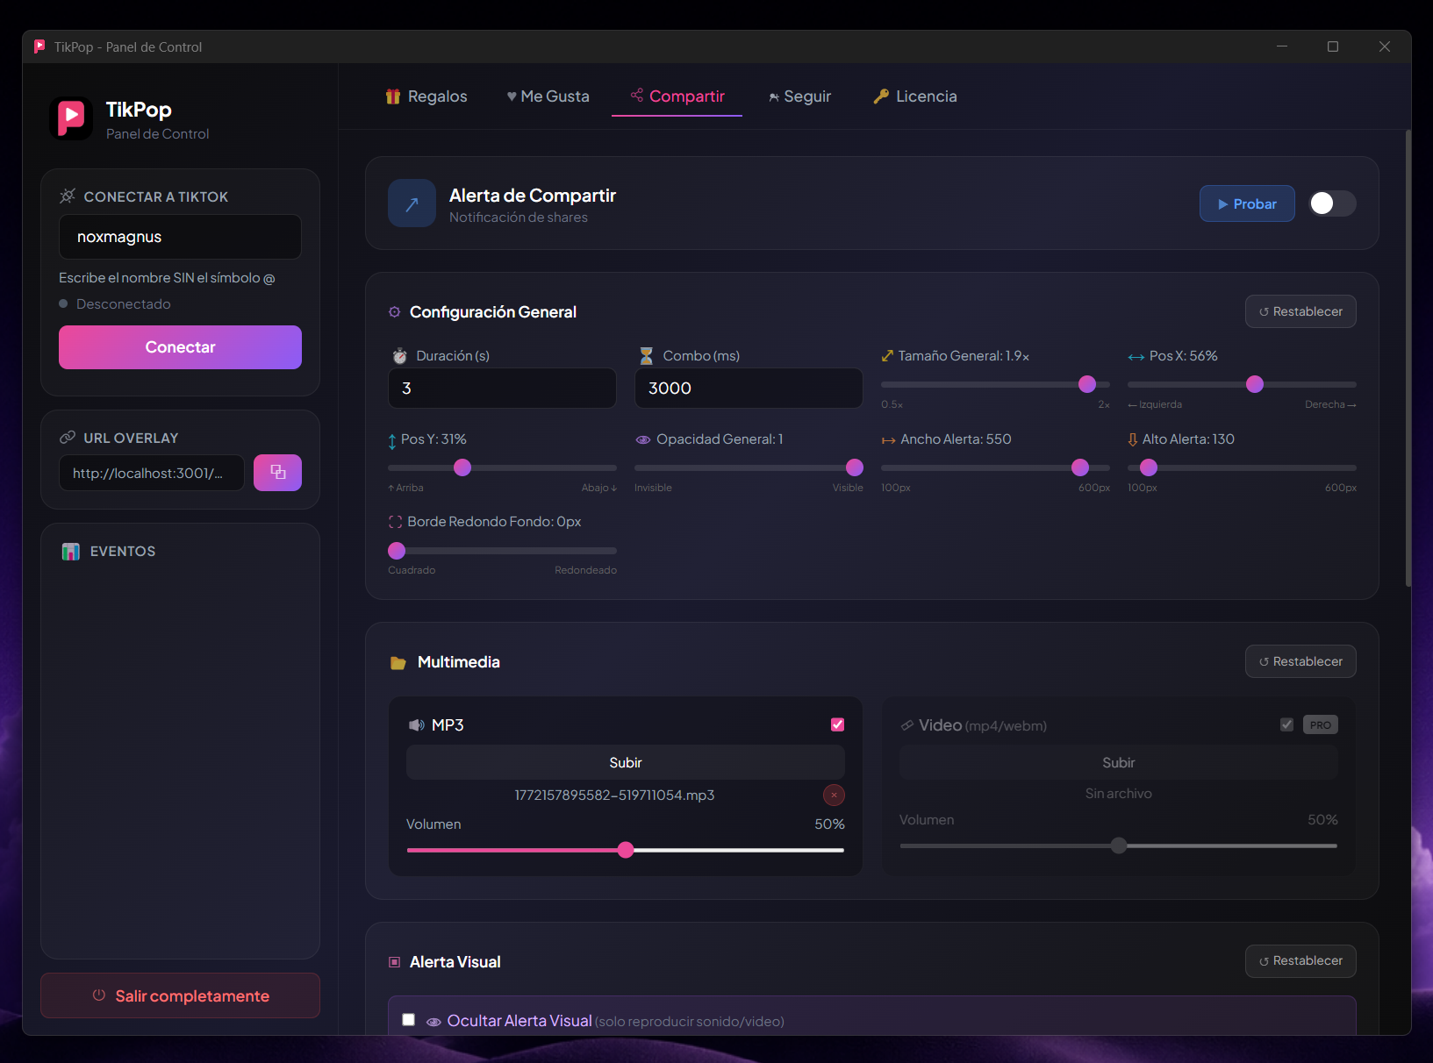Click the MP3 speaker icon

point(416,725)
